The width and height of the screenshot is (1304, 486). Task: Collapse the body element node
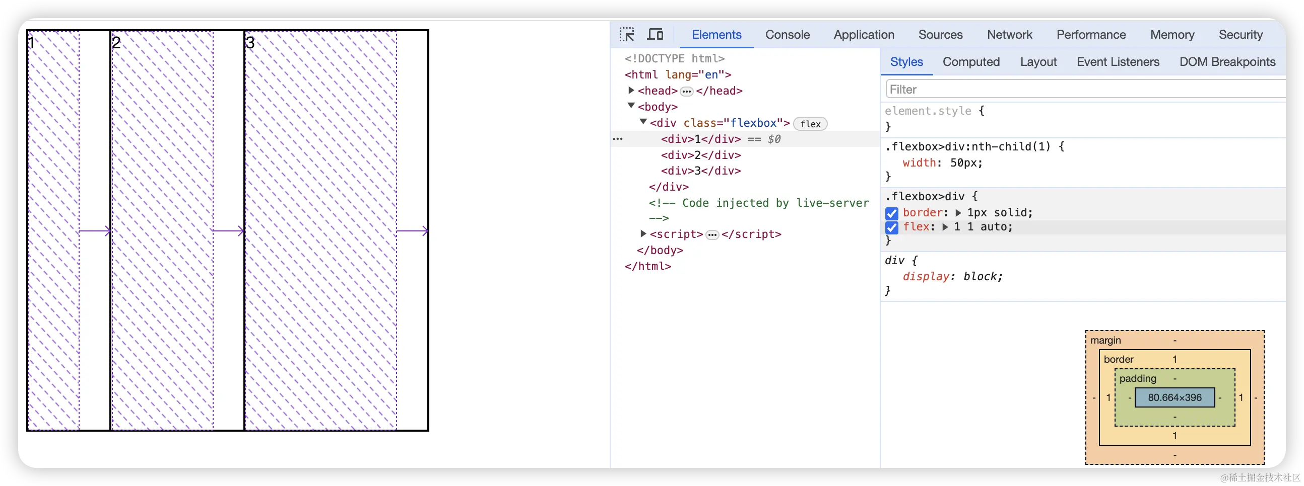click(631, 106)
